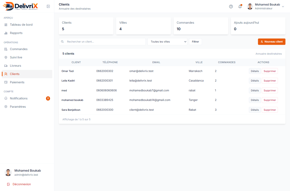290x191 pixels.
Task: Click the Nouveau client button
Action: [271, 42]
